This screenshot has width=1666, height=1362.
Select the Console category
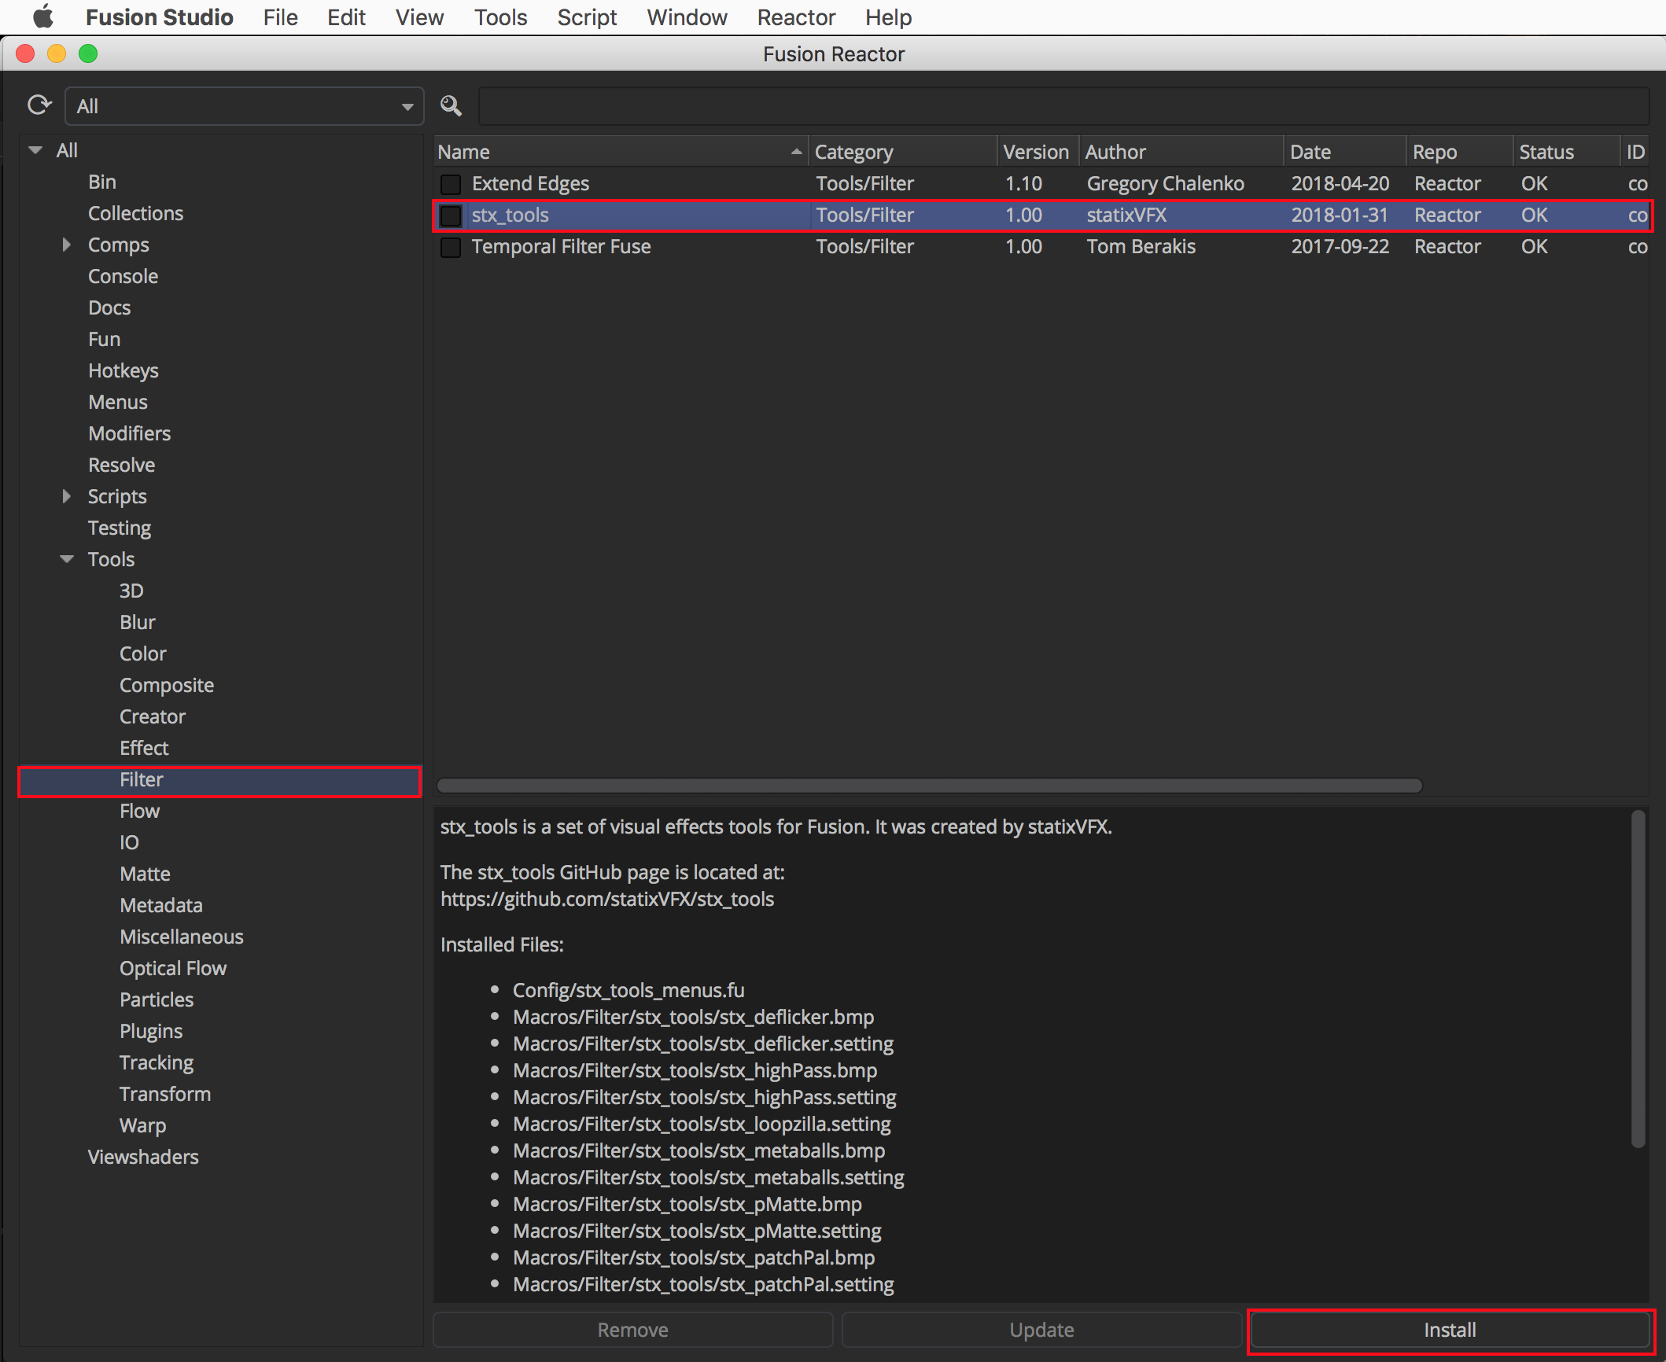click(123, 276)
